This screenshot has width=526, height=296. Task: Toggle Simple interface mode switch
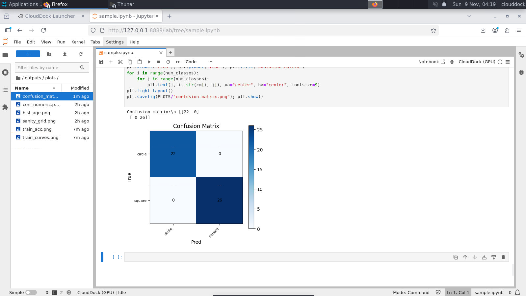coord(31,292)
